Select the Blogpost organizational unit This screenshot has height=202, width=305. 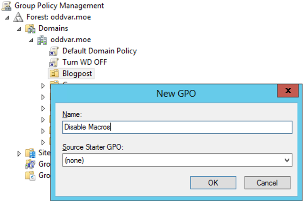click(77, 74)
